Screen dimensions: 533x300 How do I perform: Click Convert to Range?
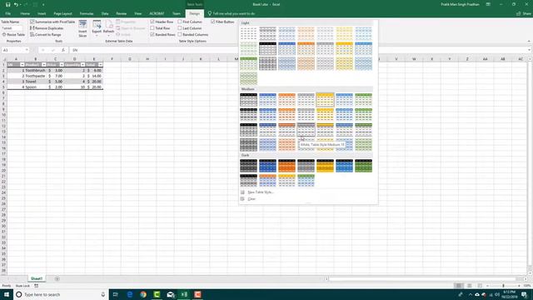coord(46,35)
